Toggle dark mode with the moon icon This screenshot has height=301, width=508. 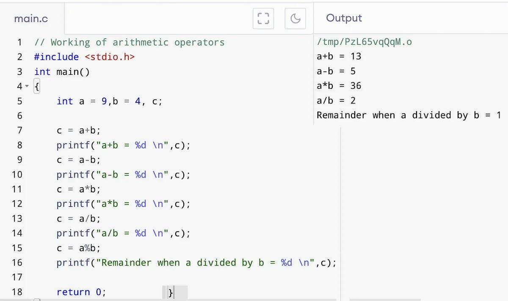point(295,18)
